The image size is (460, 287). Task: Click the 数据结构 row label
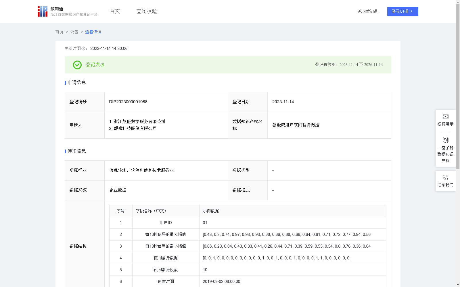pyautogui.click(x=78, y=246)
